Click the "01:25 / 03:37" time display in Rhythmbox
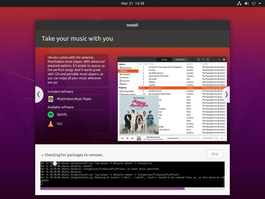 point(208,138)
